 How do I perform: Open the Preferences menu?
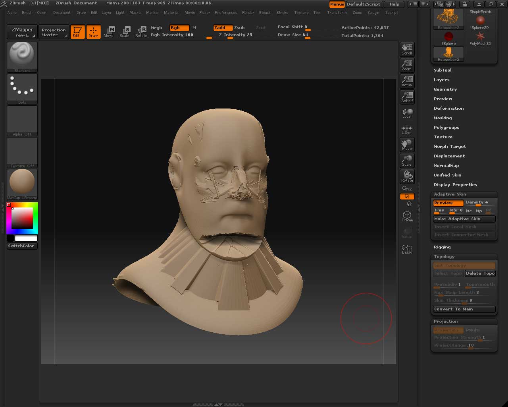click(x=225, y=13)
